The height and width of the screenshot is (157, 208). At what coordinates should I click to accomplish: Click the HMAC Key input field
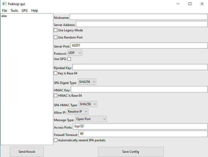tap(139, 89)
